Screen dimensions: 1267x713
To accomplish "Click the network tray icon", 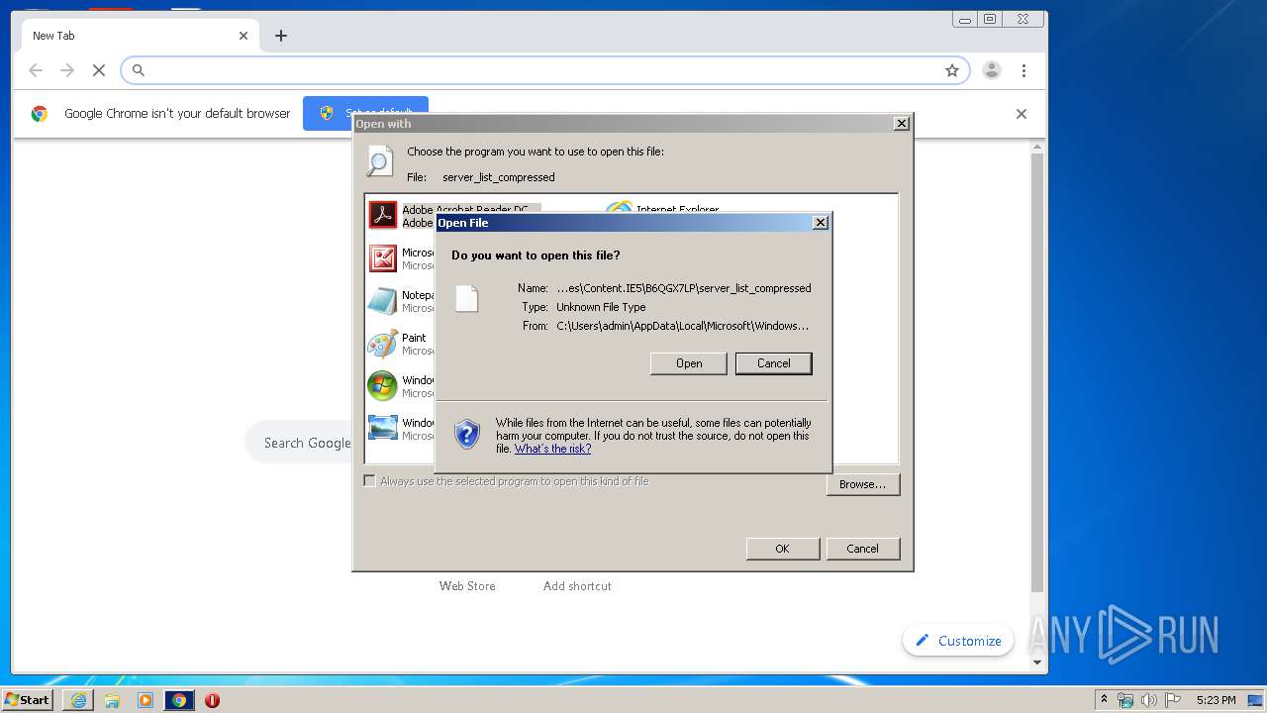I will click(1125, 700).
